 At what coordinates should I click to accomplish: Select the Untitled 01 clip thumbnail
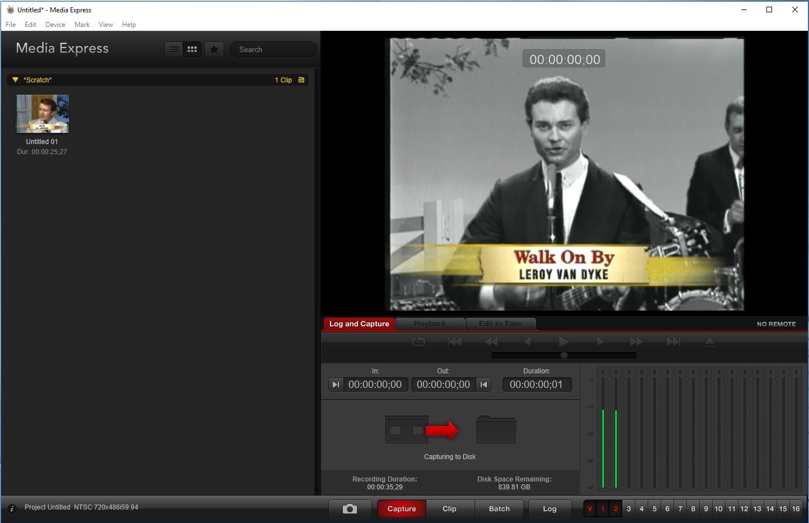[43, 114]
